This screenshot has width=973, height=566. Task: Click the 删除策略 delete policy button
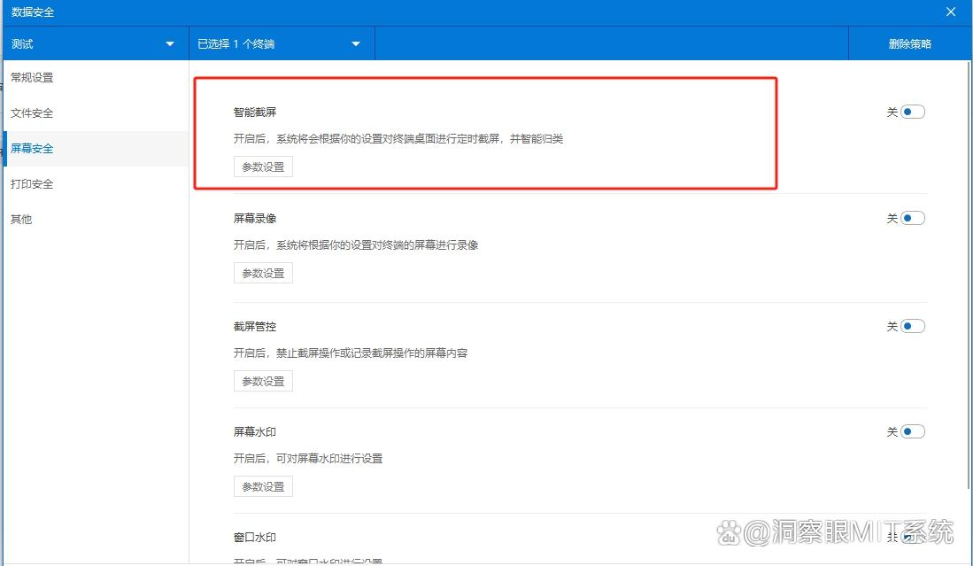910,43
